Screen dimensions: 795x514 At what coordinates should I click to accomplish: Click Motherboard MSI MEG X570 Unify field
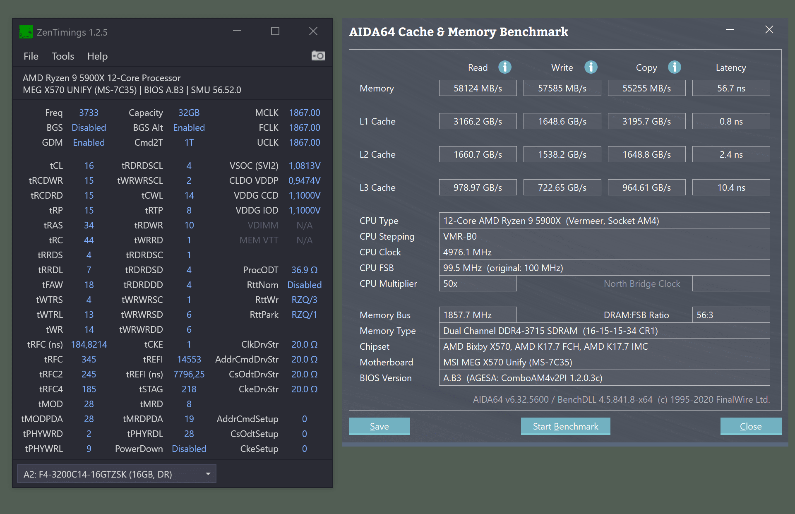click(x=604, y=362)
